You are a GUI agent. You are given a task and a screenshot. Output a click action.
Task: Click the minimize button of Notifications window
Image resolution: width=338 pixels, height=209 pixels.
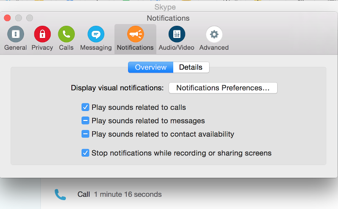[x=18, y=18]
